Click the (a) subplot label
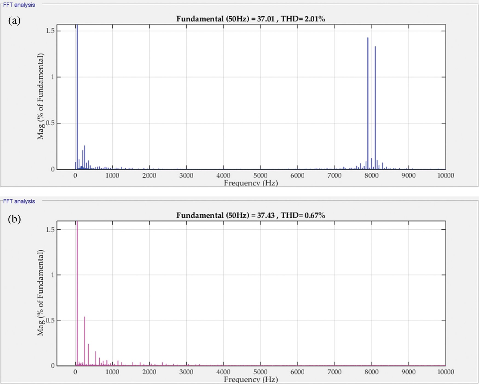Screen dimensions: 479x384 [x=14, y=20]
